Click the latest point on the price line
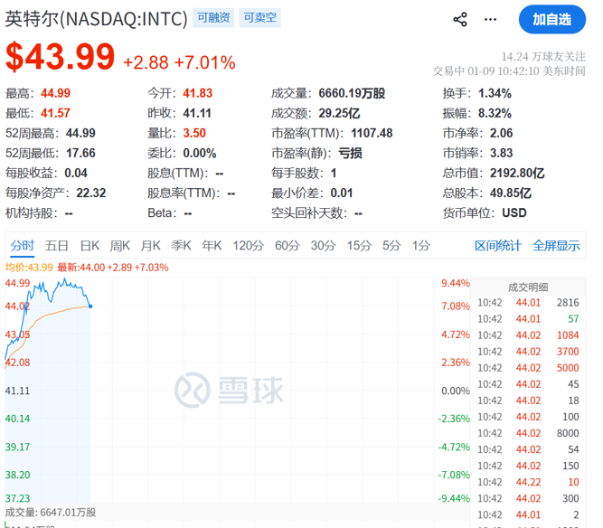This screenshot has width=603, height=528. point(90,306)
